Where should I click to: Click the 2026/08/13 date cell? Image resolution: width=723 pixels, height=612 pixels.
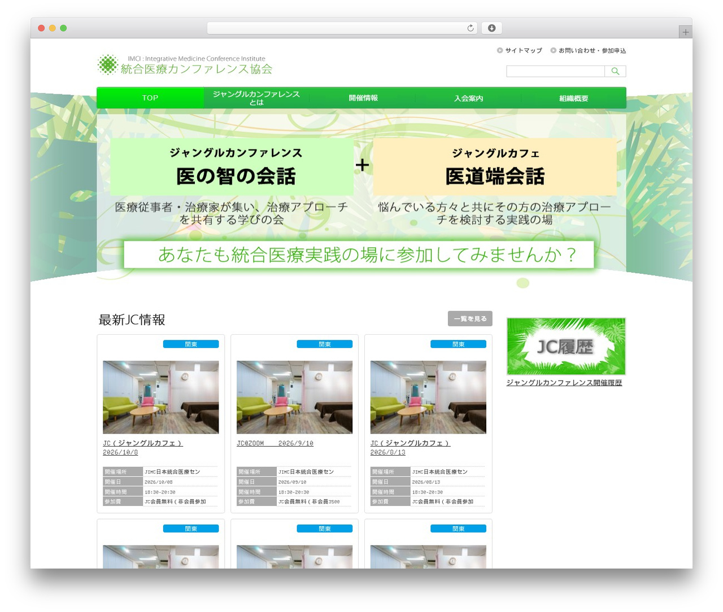(448, 482)
